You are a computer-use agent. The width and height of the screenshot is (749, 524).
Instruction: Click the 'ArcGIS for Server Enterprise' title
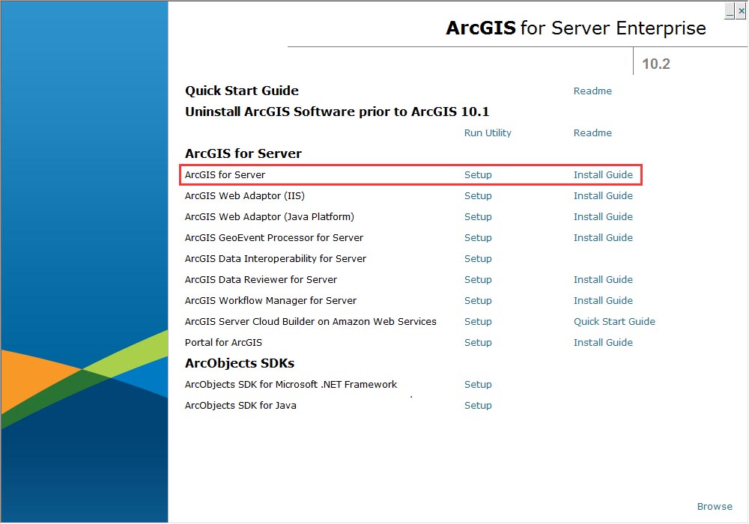[x=575, y=28]
